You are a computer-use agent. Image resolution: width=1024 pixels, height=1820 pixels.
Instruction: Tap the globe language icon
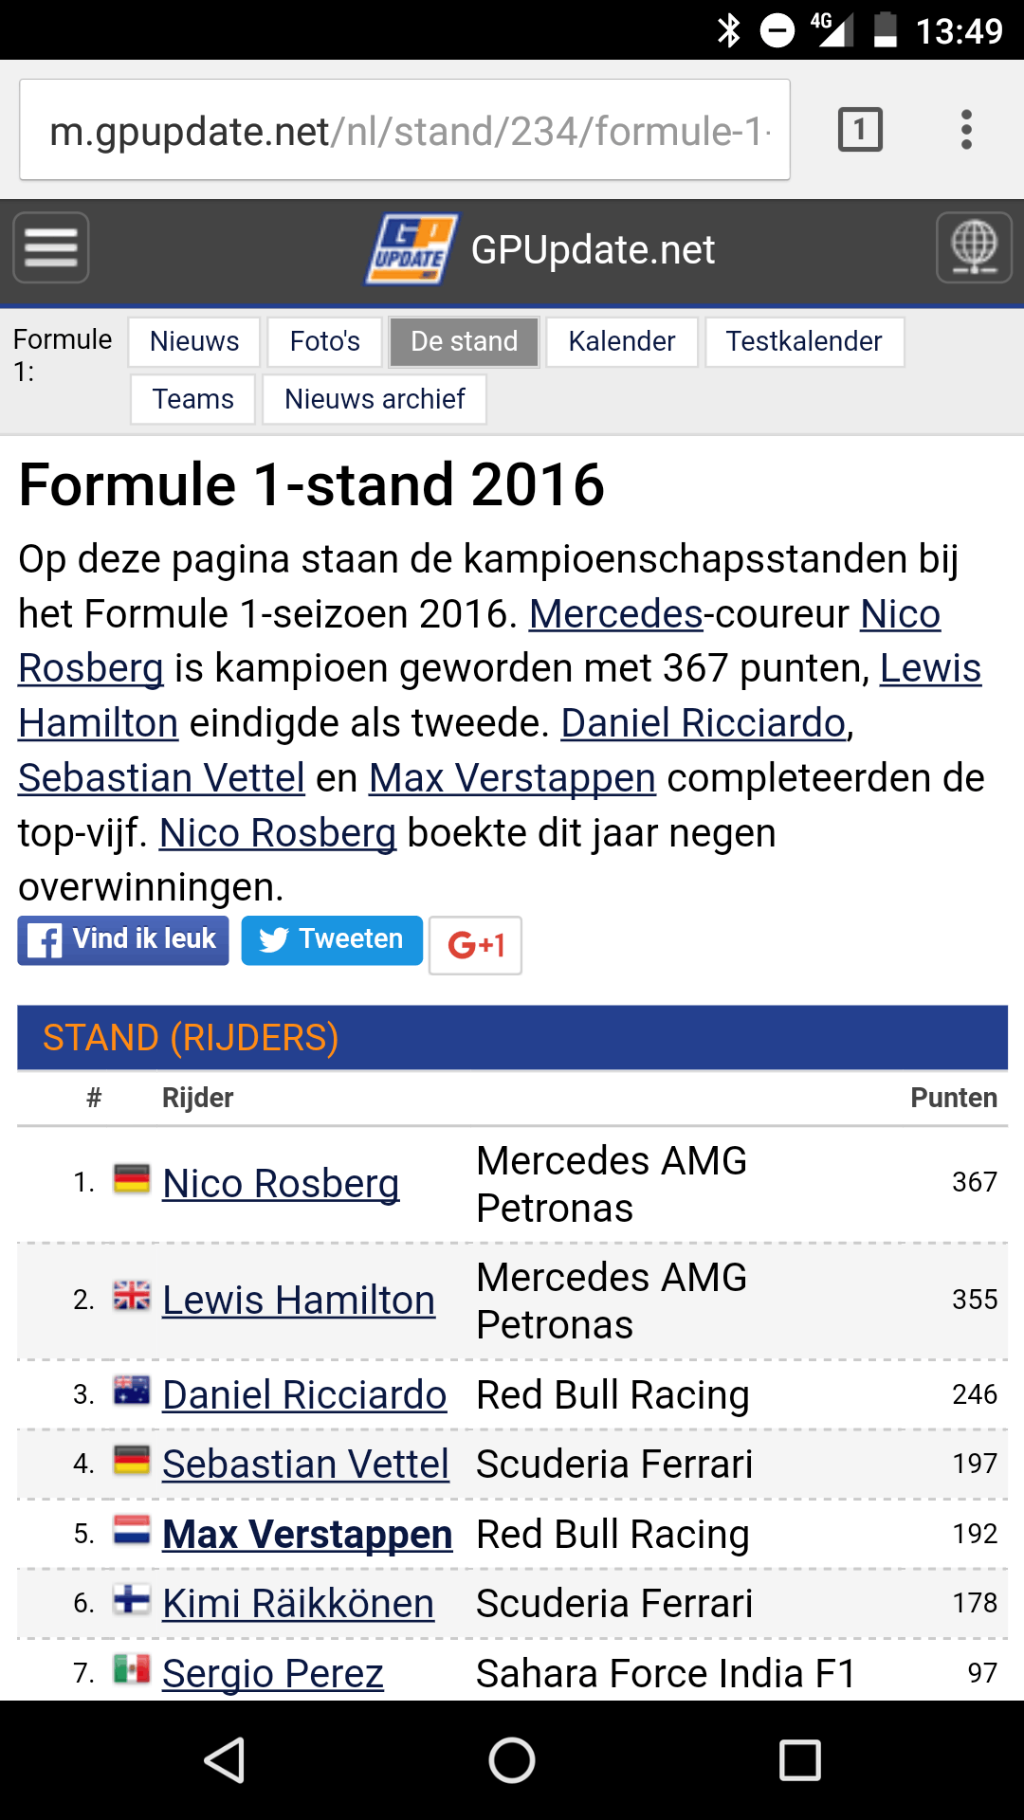click(x=974, y=248)
